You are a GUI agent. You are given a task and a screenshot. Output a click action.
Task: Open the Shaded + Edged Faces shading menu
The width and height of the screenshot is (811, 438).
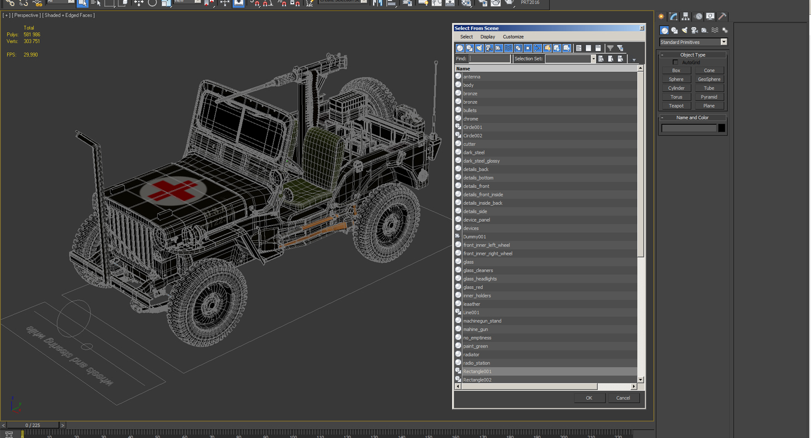click(69, 15)
